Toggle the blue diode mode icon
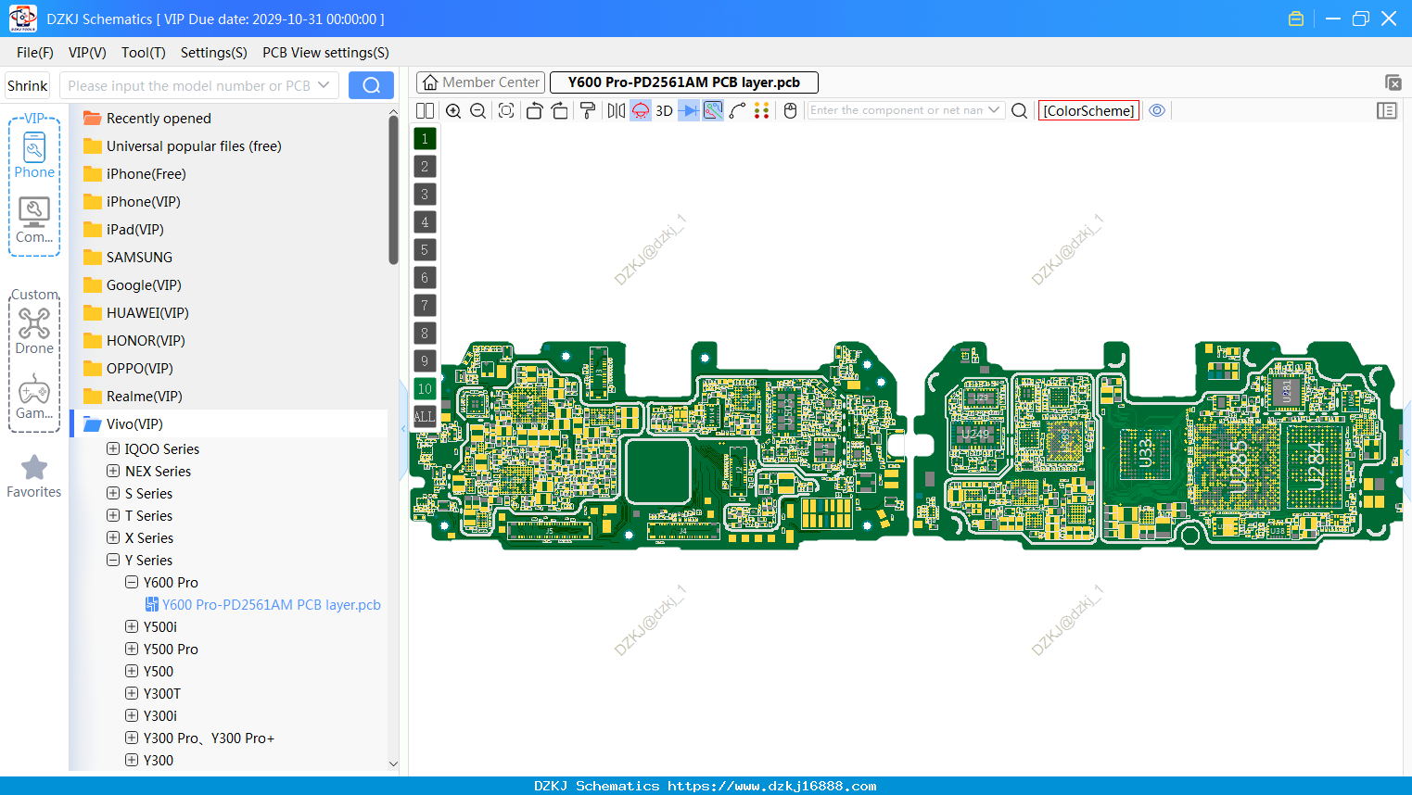This screenshot has width=1412, height=795. (x=689, y=110)
